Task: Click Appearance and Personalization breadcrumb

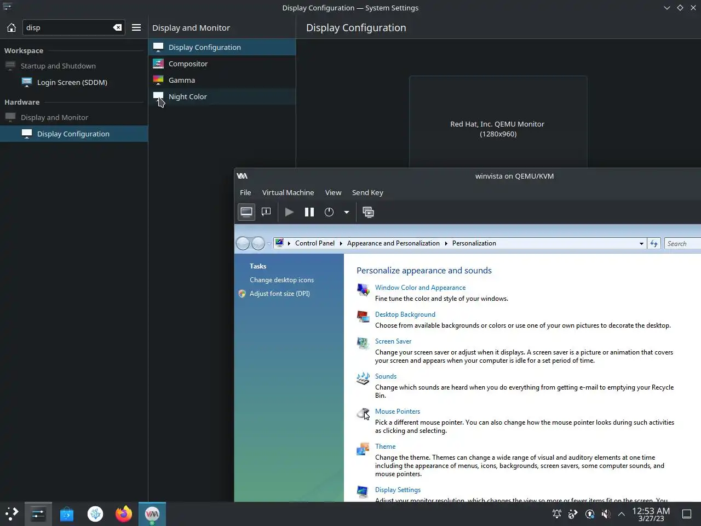Action: click(x=393, y=243)
